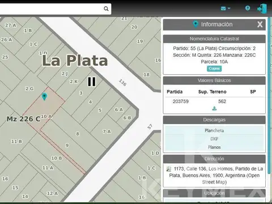Select parcel 4 on the map
The height and width of the screenshot is (204, 272).
91,102
